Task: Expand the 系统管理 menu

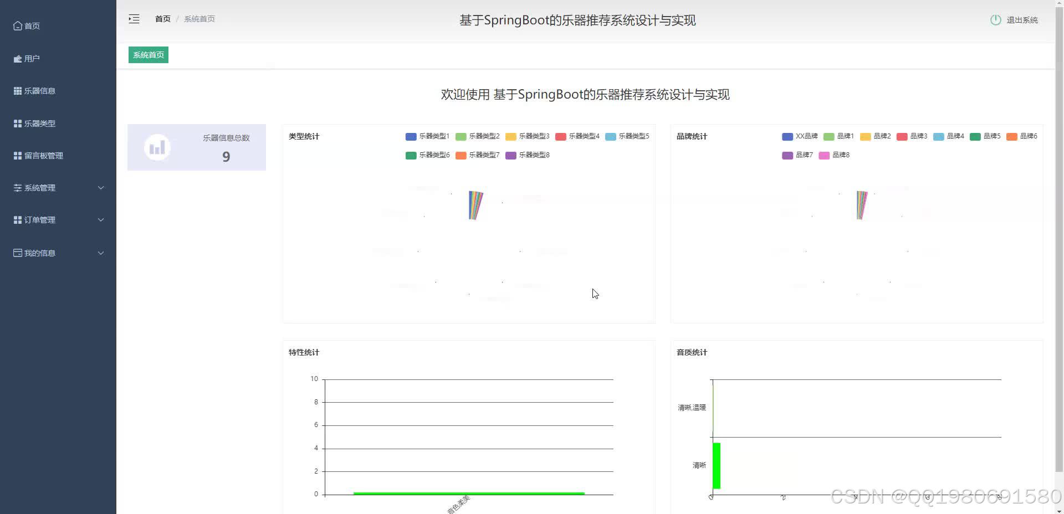Action: pyautogui.click(x=39, y=188)
